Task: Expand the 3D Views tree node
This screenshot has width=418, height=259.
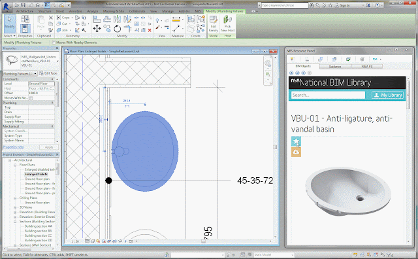Action: click(15, 207)
